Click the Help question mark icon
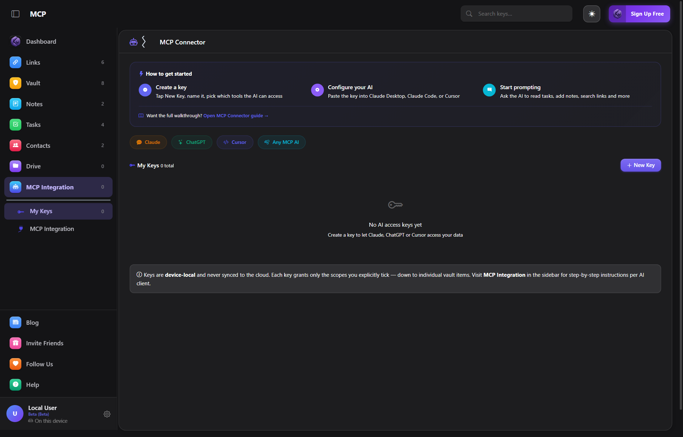The image size is (683, 437). point(15,385)
